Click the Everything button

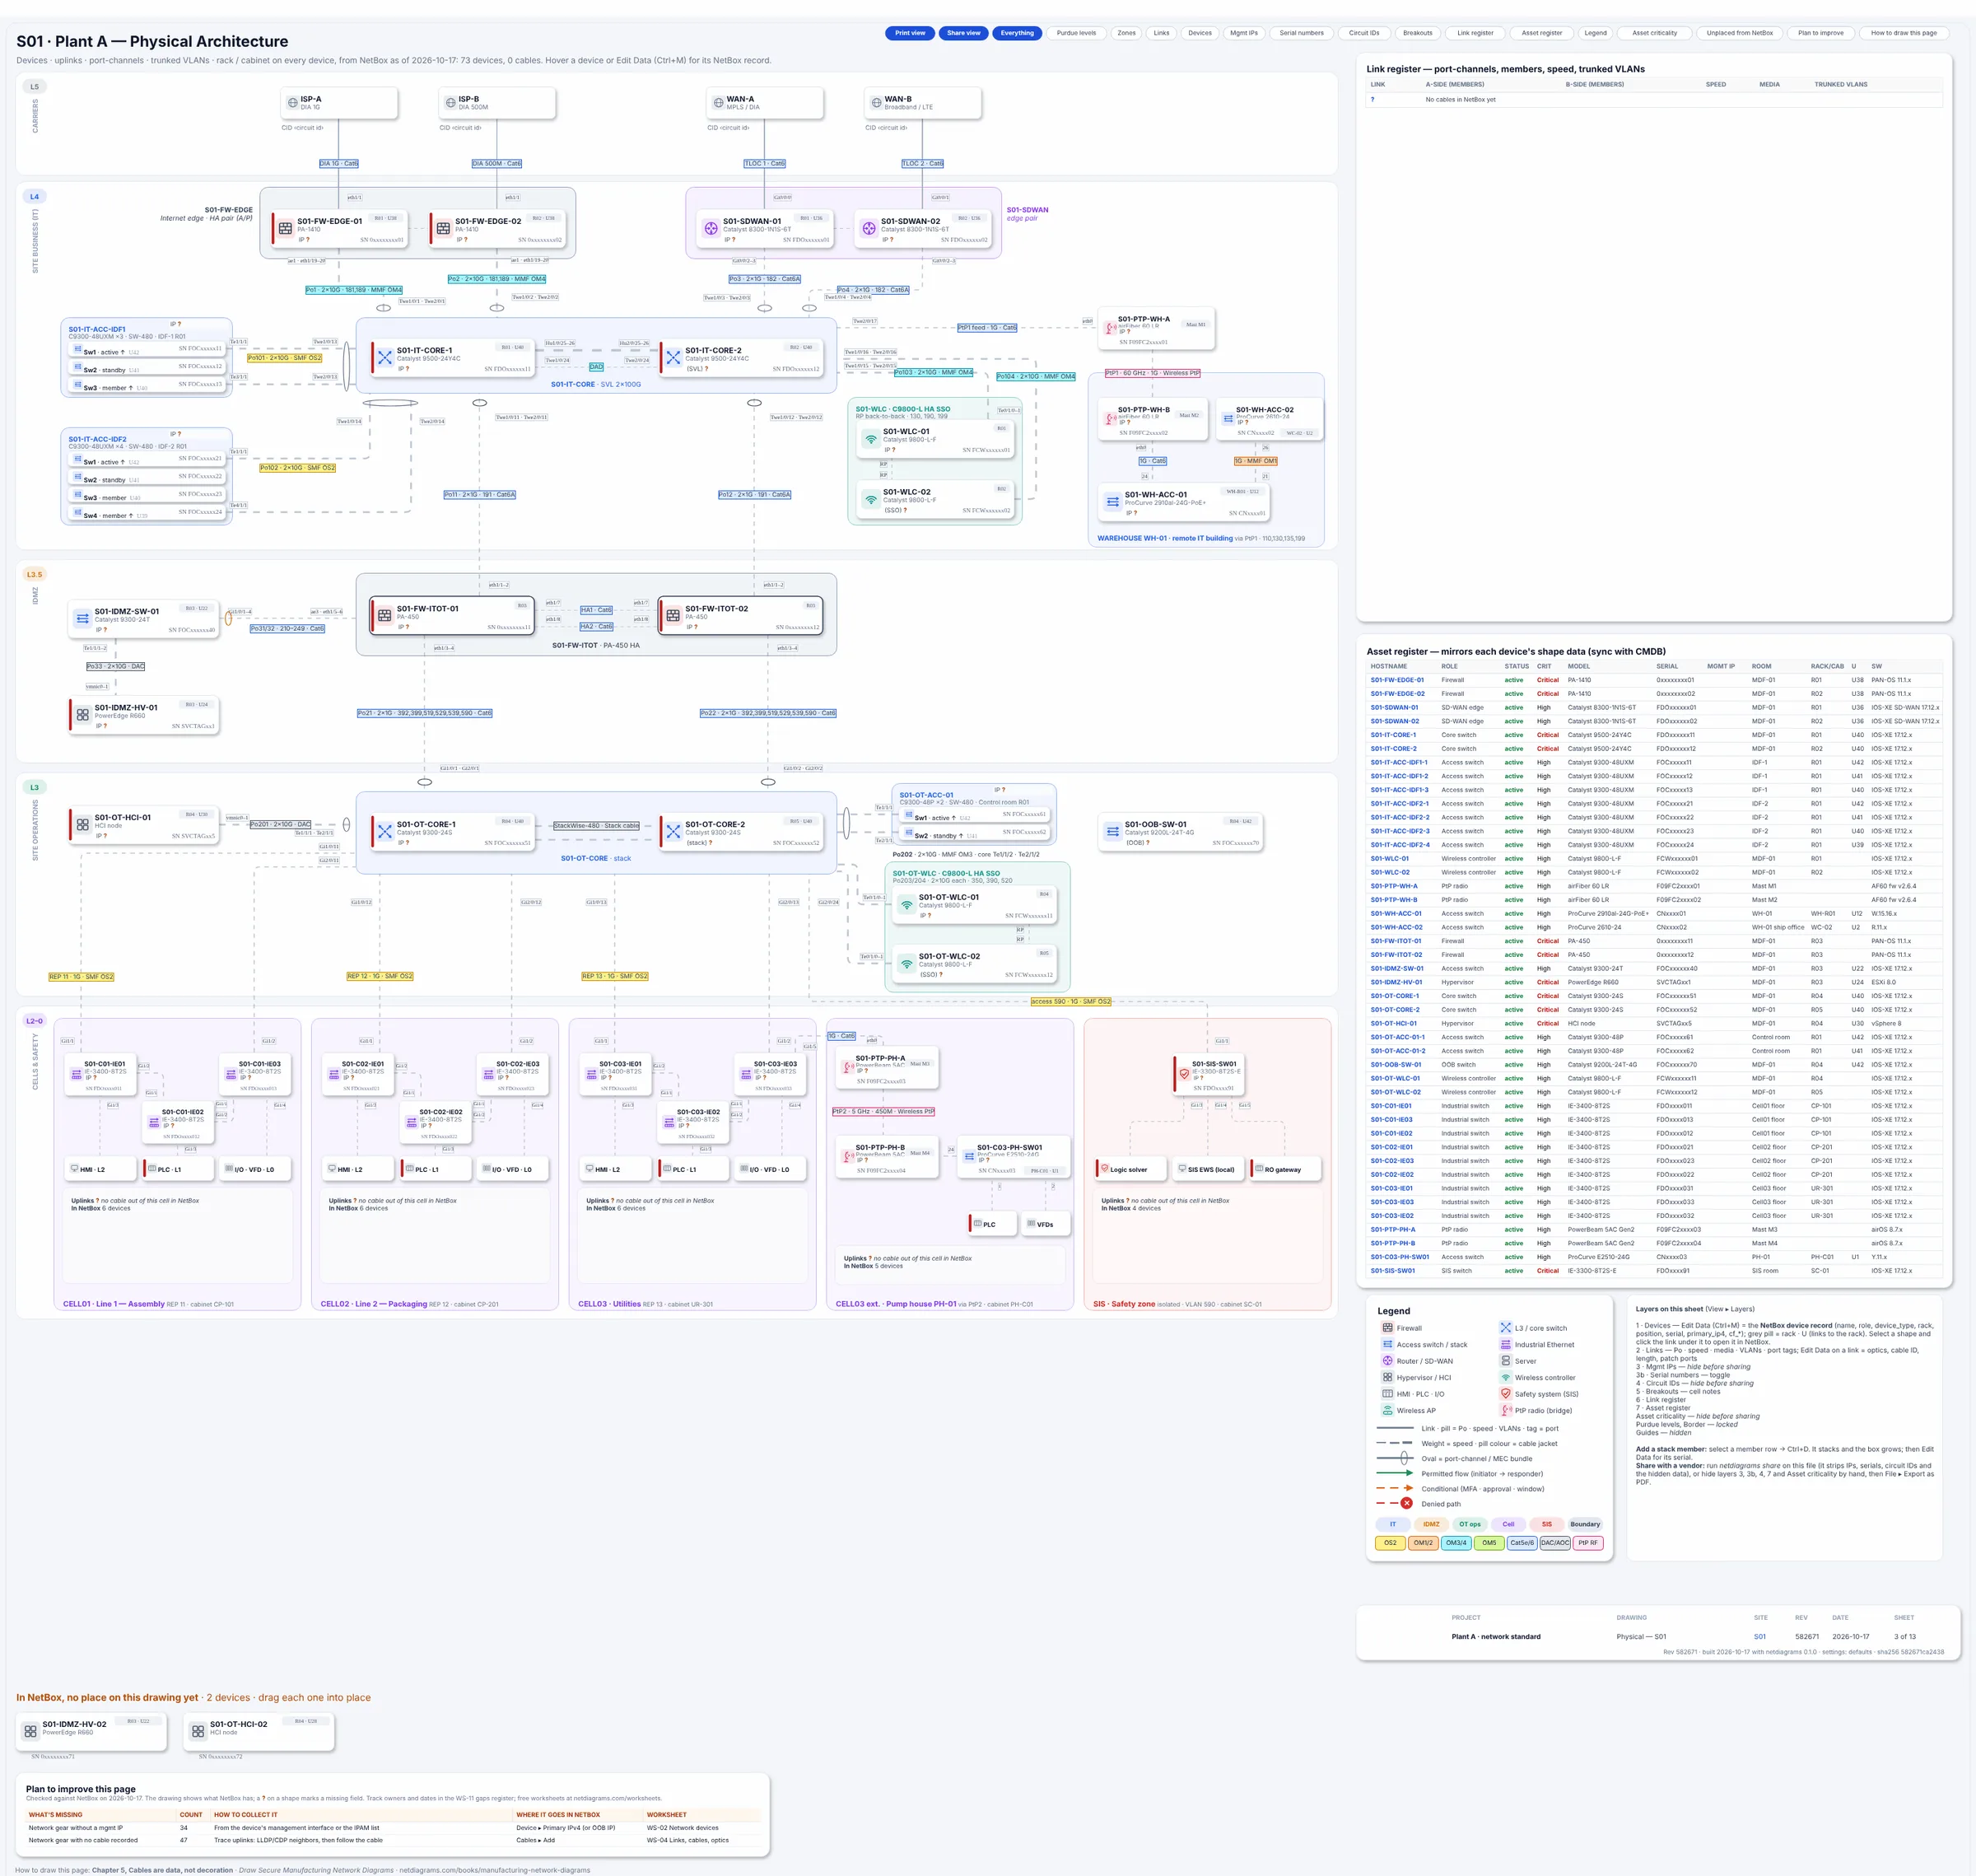click(1017, 33)
